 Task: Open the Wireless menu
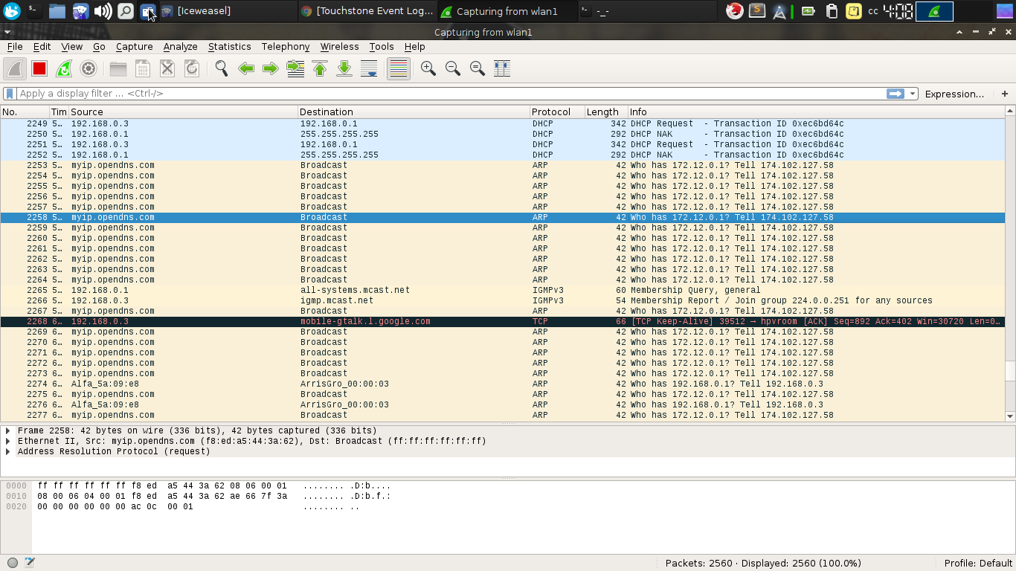(x=340, y=46)
